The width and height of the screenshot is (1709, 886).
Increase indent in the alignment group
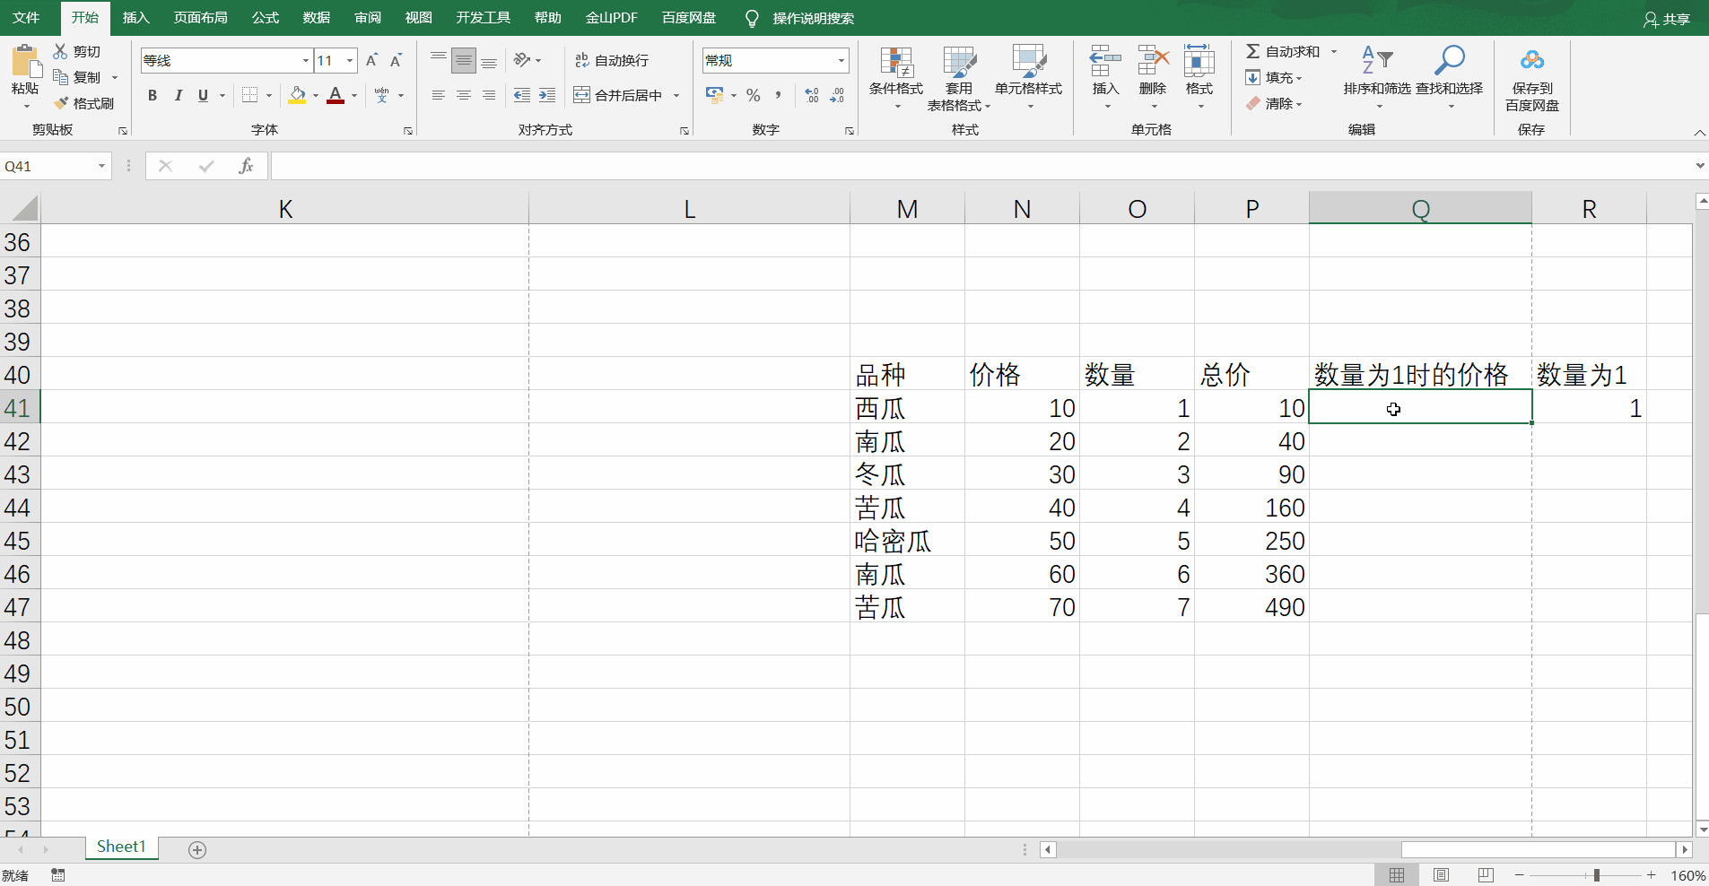pos(546,95)
